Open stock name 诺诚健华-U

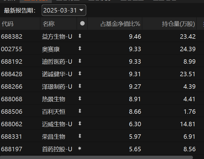pyautogui.click(x=57, y=74)
